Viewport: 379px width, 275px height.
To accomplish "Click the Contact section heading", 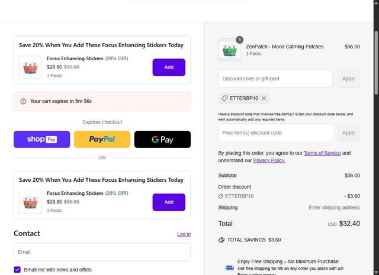I will 27,233.
